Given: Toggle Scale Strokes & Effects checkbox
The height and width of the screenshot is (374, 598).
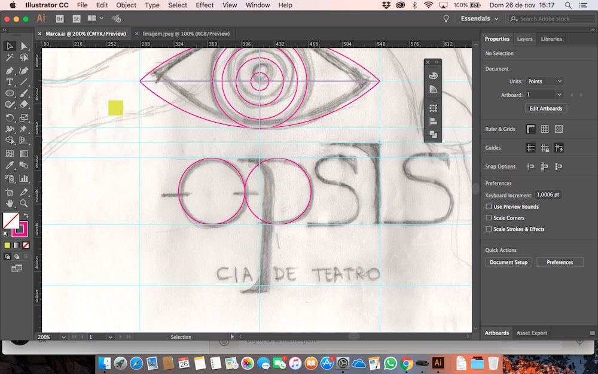Looking at the screenshot, I should (x=489, y=229).
